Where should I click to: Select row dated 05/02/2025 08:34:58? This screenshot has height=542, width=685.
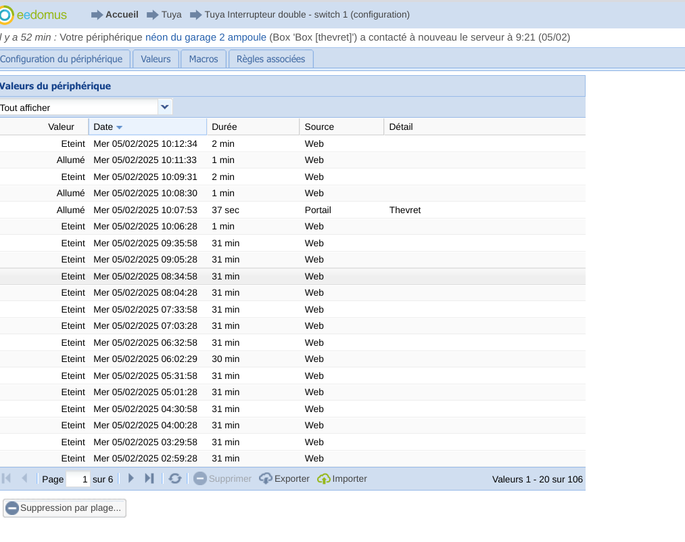[293, 276]
